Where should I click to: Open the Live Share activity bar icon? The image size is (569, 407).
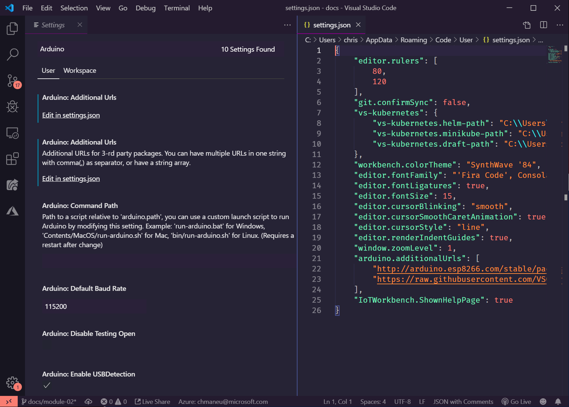point(12,185)
